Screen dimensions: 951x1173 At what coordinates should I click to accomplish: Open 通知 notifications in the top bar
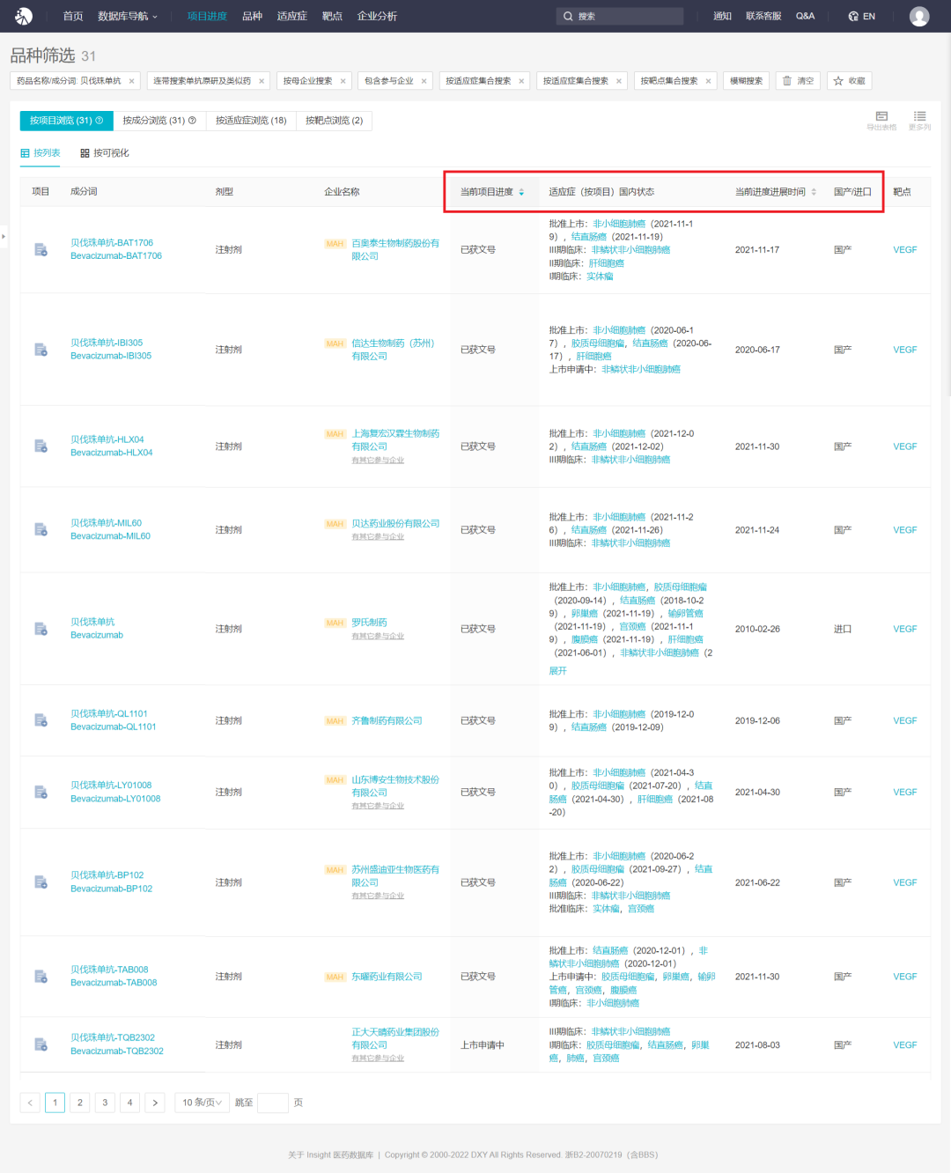pyautogui.click(x=722, y=16)
